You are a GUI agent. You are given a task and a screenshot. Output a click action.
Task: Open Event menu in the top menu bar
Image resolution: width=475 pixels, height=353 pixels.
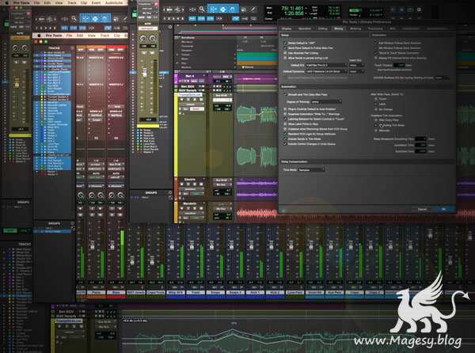coord(96,2)
